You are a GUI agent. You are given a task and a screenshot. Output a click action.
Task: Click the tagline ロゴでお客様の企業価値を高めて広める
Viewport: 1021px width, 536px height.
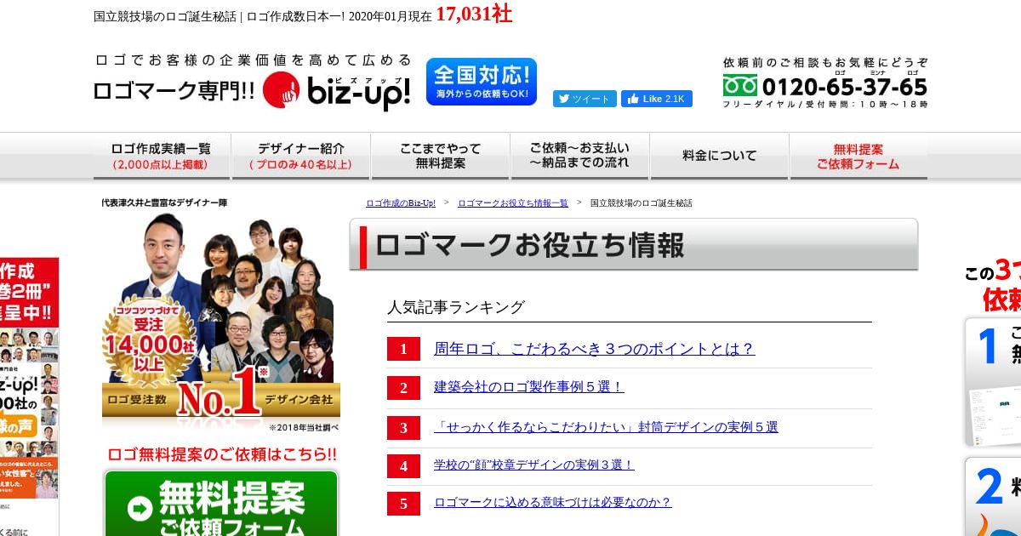(x=253, y=60)
